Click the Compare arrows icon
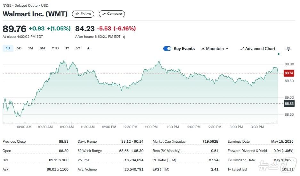This screenshot has width=300, height=176. click(104, 14)
